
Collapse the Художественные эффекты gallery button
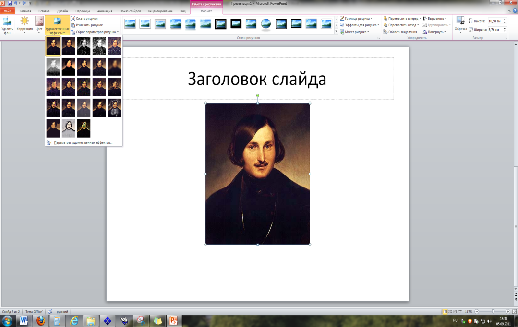click(x=57, y=25)
